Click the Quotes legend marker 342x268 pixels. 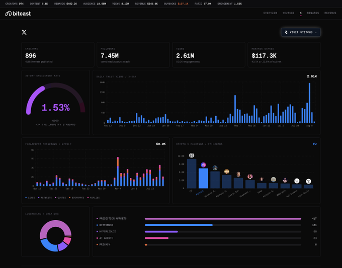pos(56,198)
